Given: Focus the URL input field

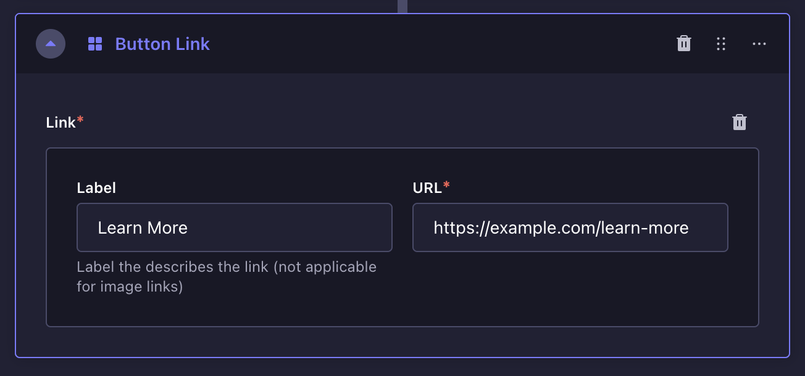Looking at the screenshot, I should (x=570, y=227).
